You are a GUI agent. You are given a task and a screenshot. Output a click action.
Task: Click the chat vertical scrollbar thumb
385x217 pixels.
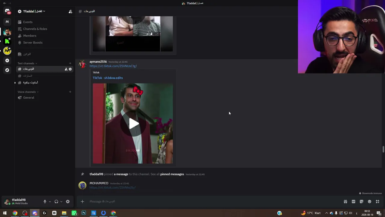(x=383, y=149)
